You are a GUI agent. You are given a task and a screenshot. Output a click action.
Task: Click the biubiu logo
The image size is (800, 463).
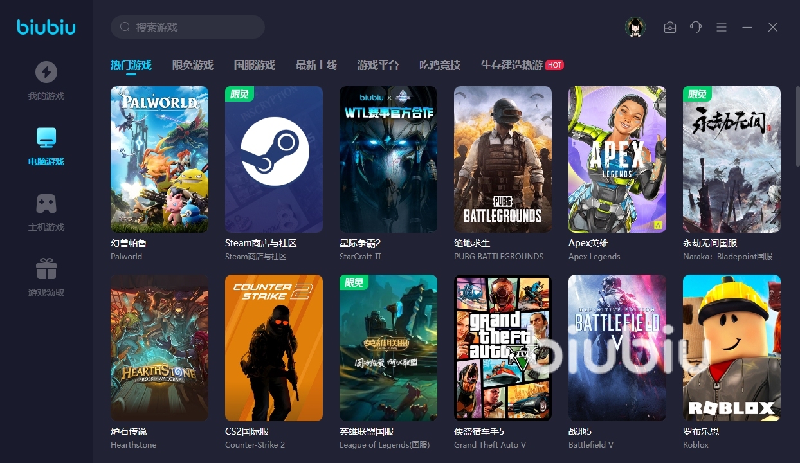pyautogui.click(x=46, y=27)
